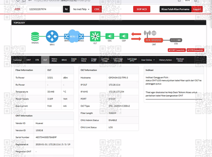Click the ONU Link Status value LOS
The width and height of the screenshot is (212, 157).
point(111,127)
